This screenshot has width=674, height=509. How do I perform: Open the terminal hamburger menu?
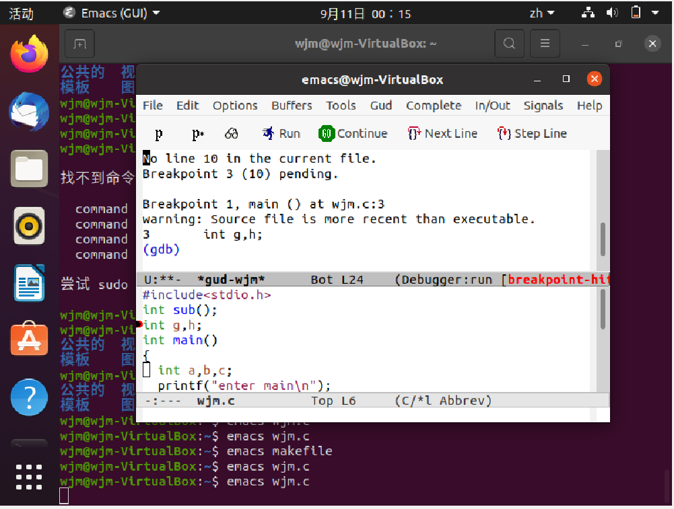tap(545, 43)
